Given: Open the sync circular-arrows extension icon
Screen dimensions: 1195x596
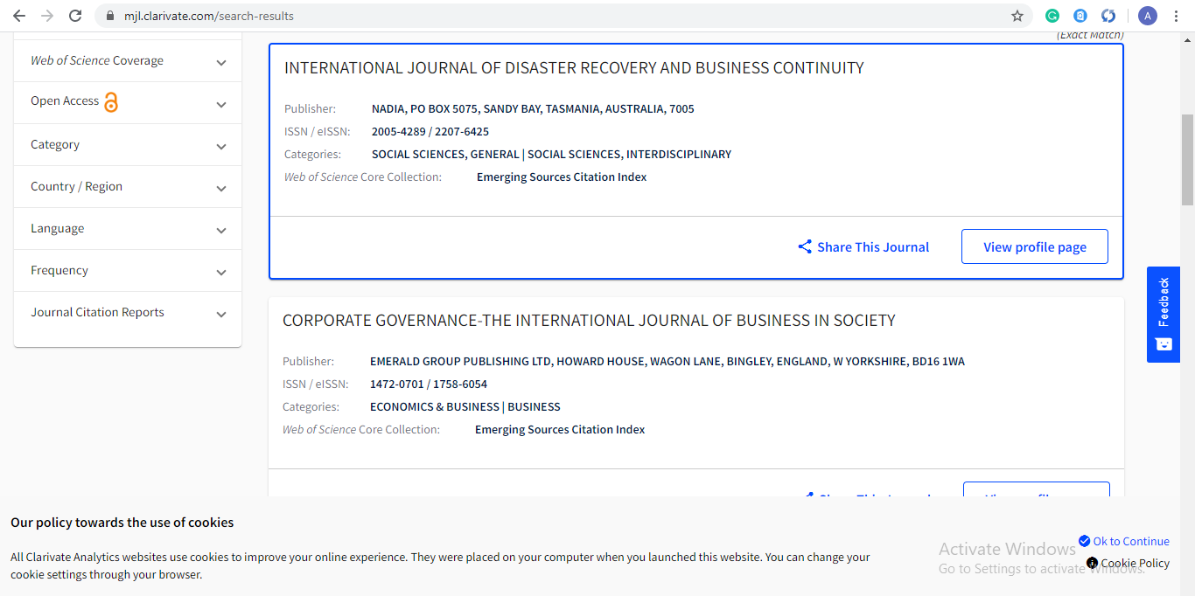Looking at the screenshot, I should coord(1108,16).
